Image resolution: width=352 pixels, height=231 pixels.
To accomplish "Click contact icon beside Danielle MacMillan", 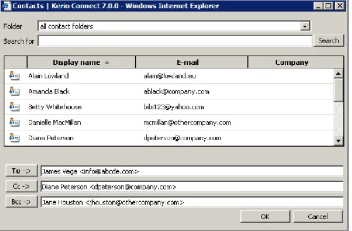I will tap(14, 122).
